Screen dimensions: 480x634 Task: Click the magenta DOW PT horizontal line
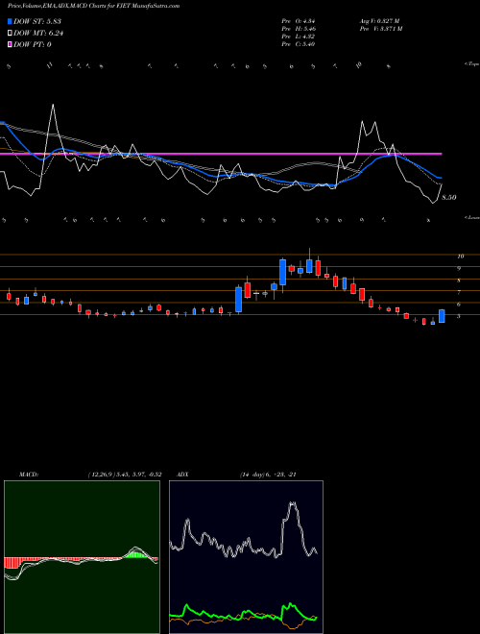[221, 154]
